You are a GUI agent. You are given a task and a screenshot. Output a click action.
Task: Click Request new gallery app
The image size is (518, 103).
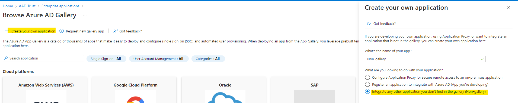click(x=85, y=31)
